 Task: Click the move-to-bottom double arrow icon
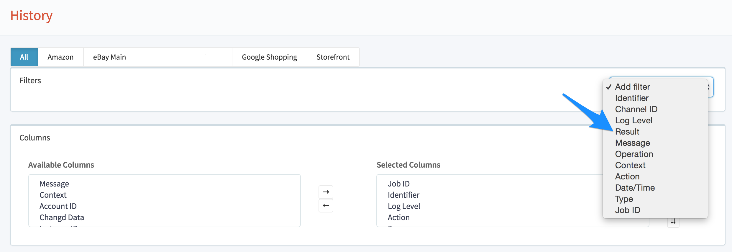pos(673,222)
